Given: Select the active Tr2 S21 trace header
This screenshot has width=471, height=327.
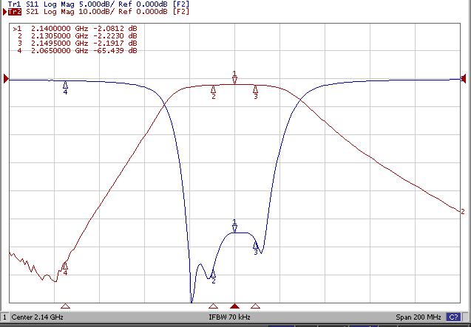Looking at the screenshot, I should [98, 12].
